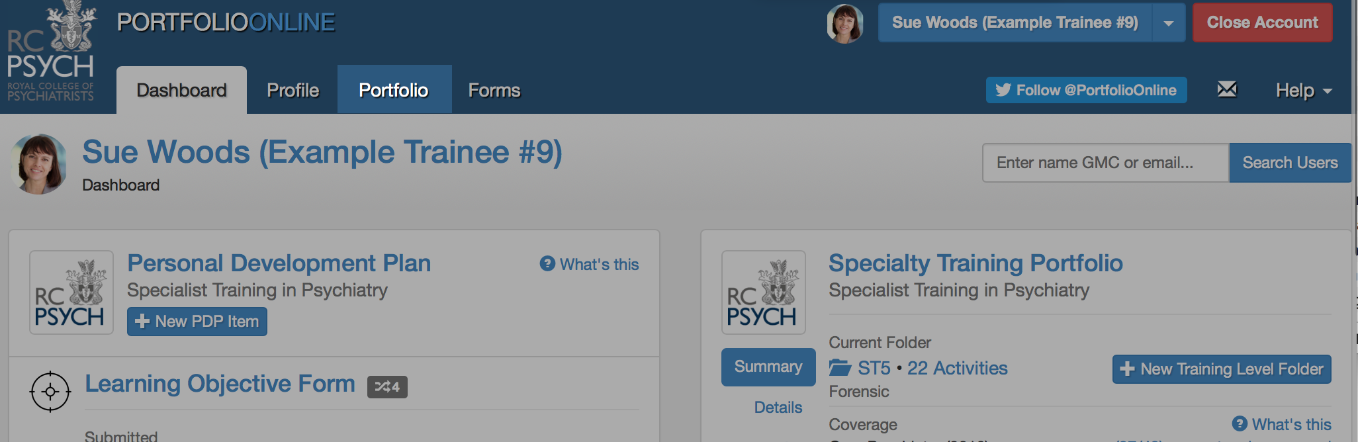Switch to the Portfolio tab

click(x=394, y=90)
